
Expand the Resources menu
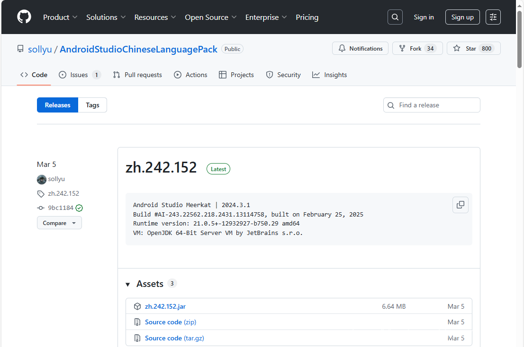[155, 17]
